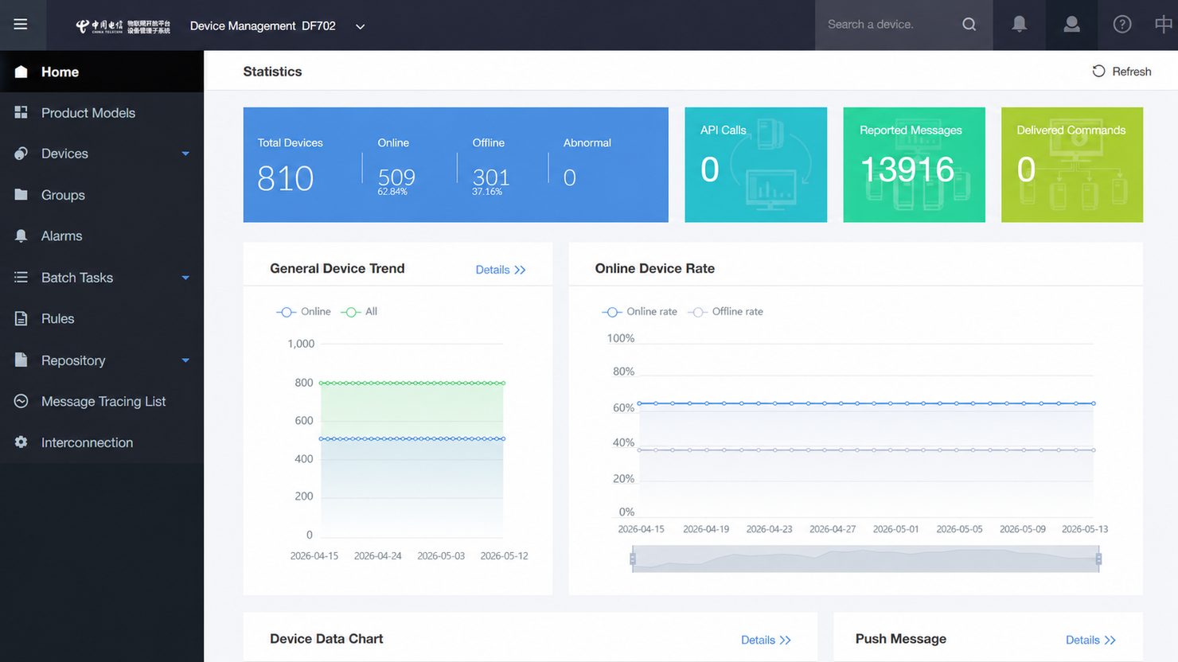This screenshot has height=662, width=1178.
Task: Click the Groups folder icon
Action: 21,195
